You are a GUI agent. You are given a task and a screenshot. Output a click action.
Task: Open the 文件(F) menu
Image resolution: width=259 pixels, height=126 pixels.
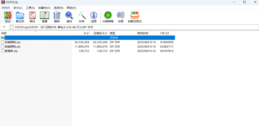click(6, 8)
